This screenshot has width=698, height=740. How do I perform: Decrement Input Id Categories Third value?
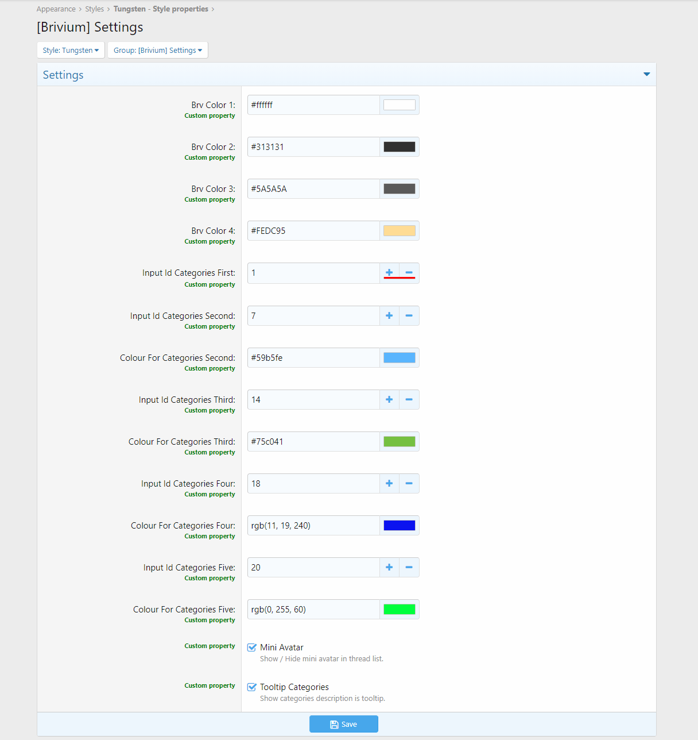click(x=409, y=399)
